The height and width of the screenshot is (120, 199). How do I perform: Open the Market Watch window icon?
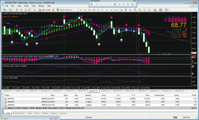coord(17,10)
